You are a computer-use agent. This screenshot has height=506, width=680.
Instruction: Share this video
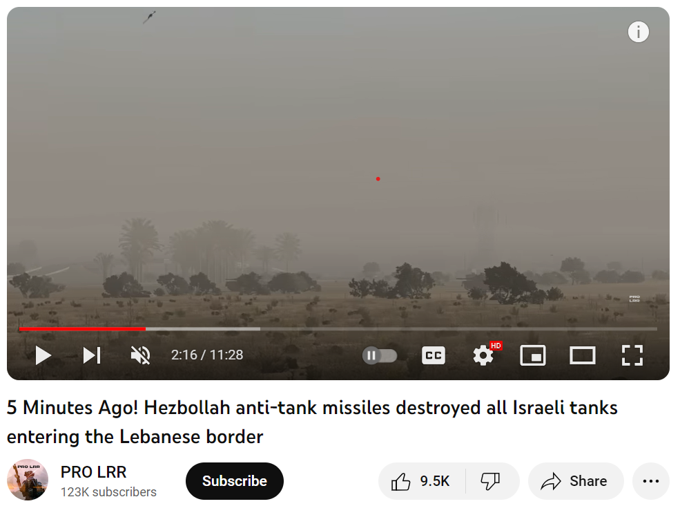tap(576, 481)
